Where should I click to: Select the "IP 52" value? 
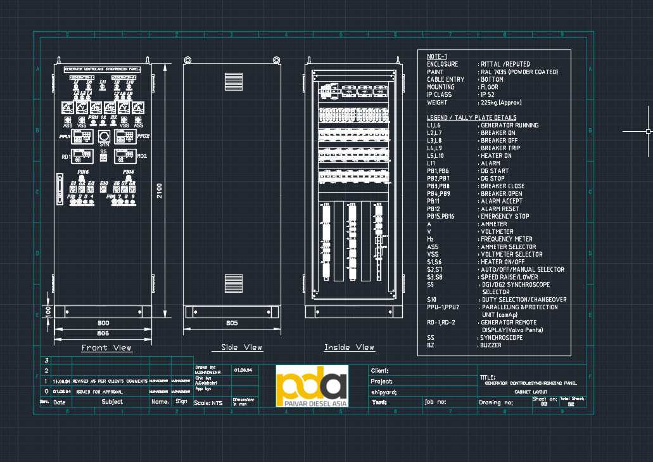click(488, 94)
